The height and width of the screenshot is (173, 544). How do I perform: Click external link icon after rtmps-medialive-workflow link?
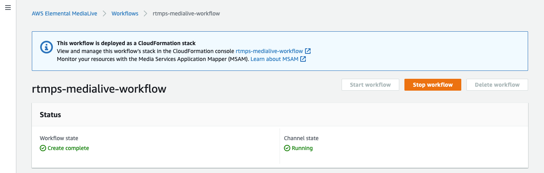pos(308,51)
